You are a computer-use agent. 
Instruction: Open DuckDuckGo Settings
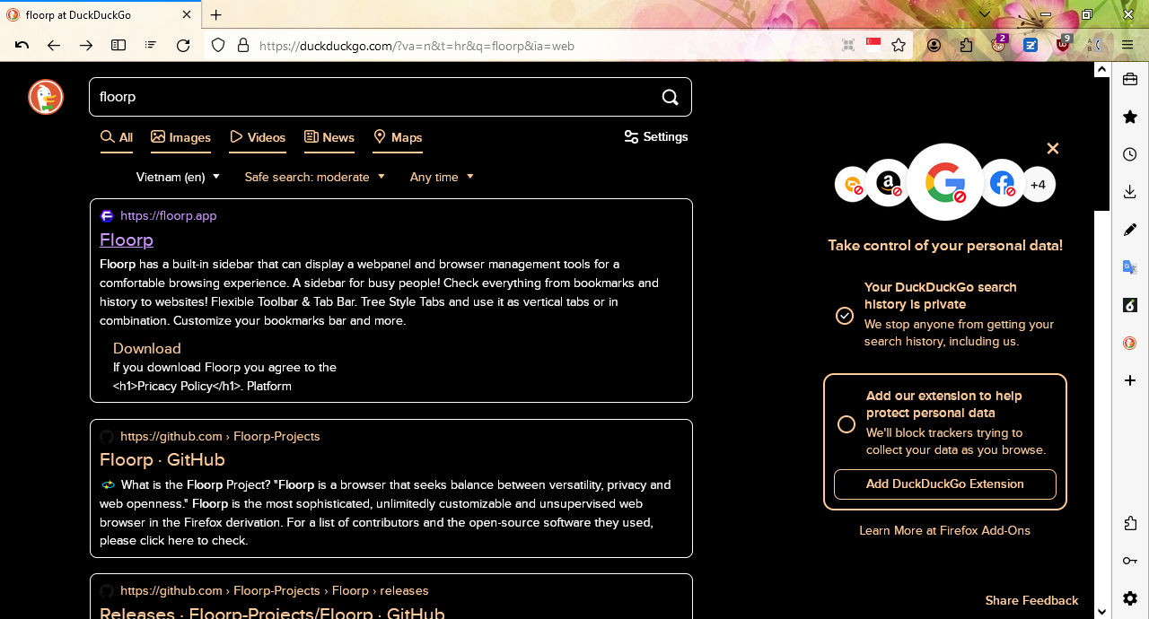pos(656,136)
